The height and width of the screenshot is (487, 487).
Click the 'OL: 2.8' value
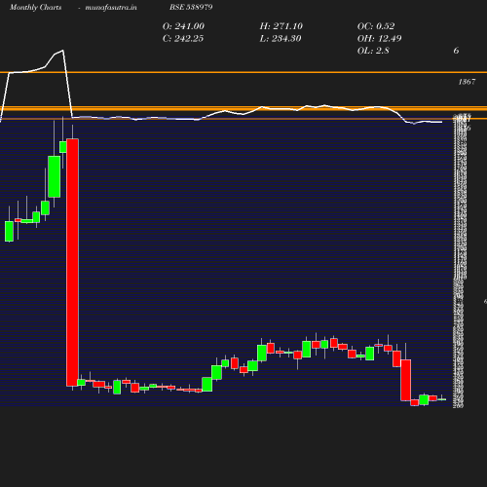pos(373,51)
